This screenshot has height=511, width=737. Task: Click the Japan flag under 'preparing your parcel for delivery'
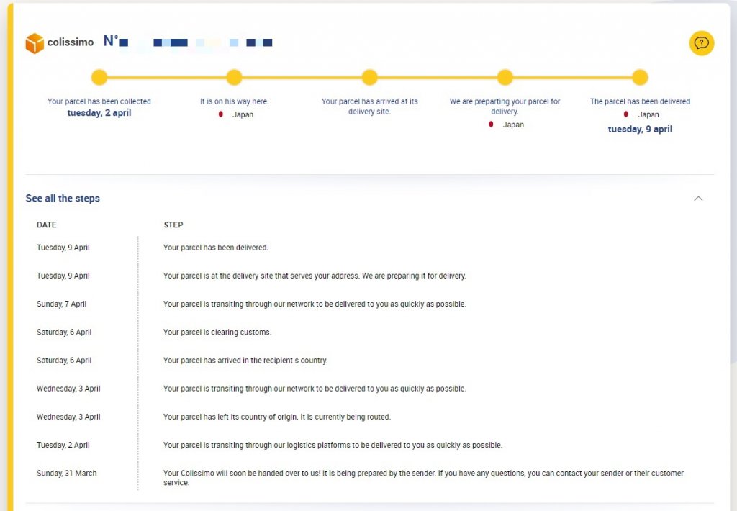[x=491, y=125]
